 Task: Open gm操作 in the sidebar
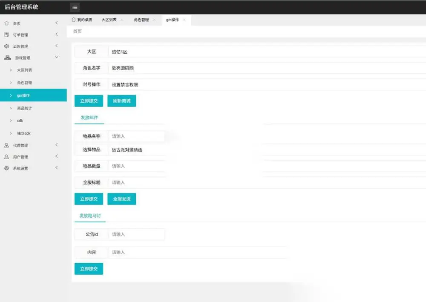(33, 95)
